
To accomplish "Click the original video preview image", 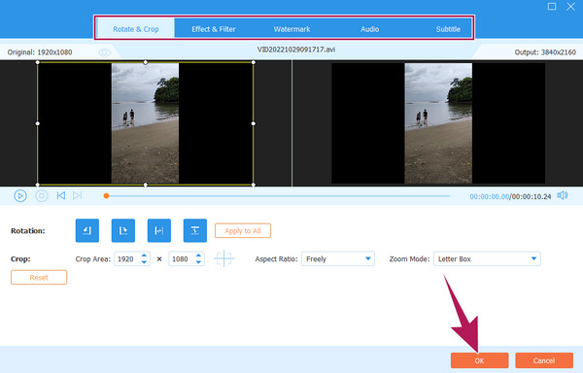I will click(146, 123).
